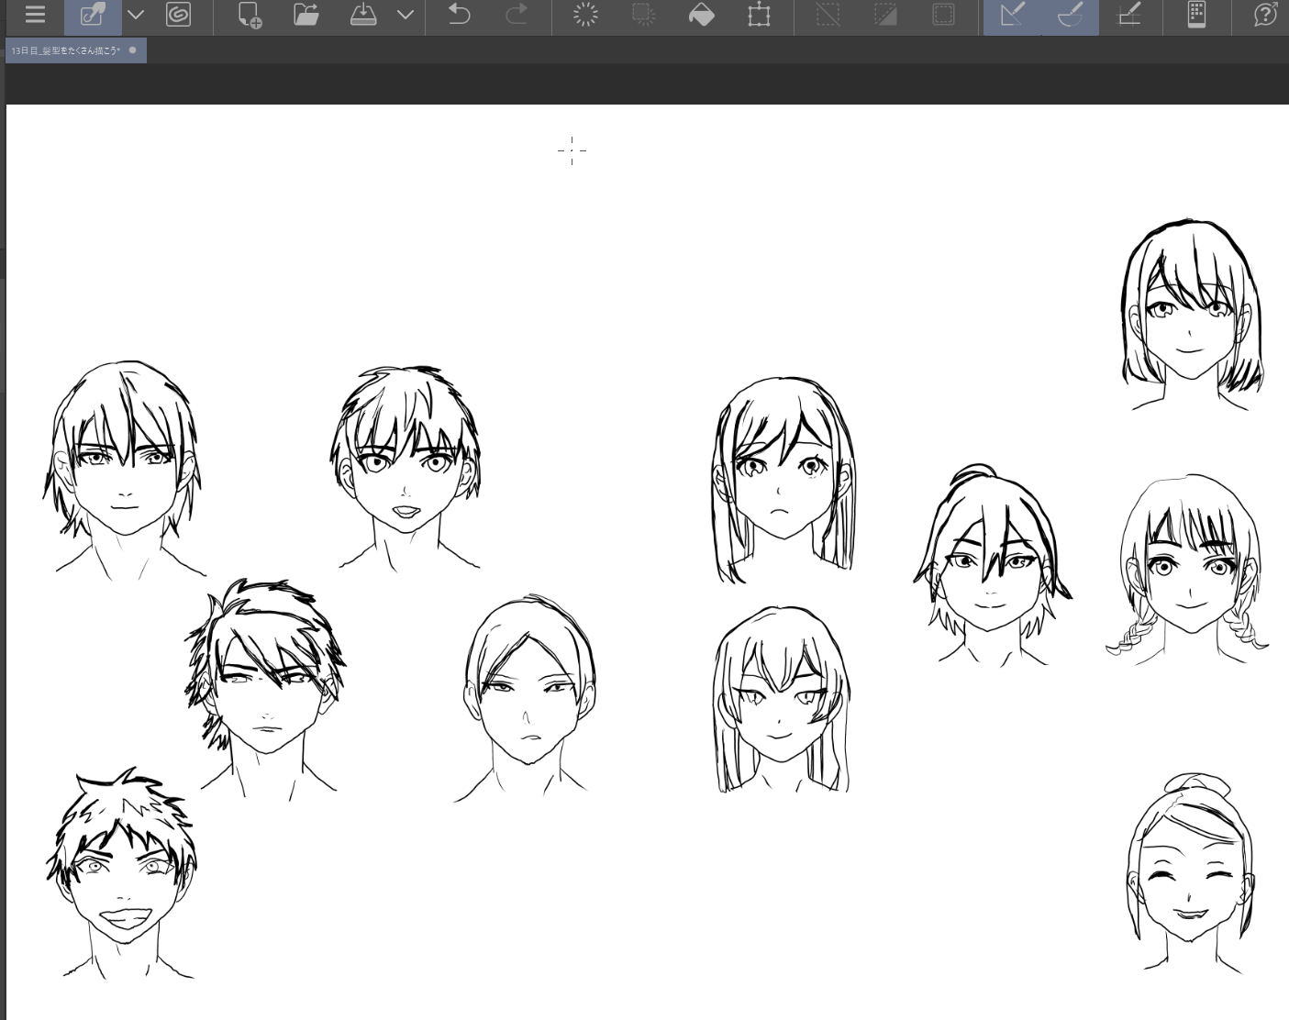Toggle Snap to Ruler

coord(1012,16)
